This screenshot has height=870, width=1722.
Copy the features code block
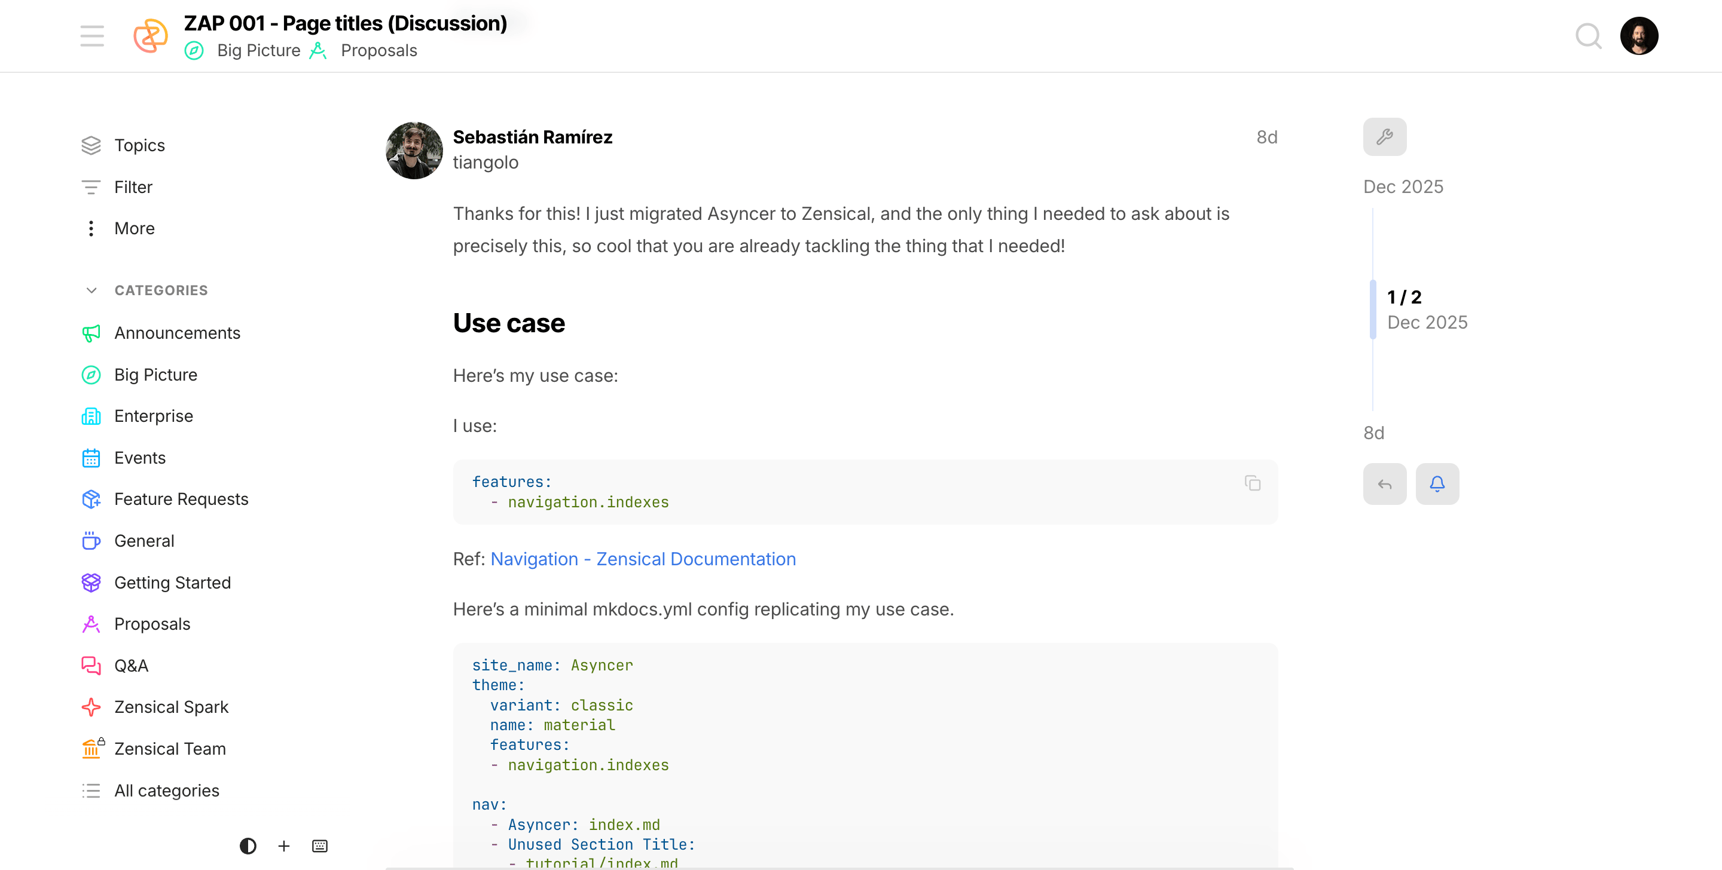(x=1252, y=483)
